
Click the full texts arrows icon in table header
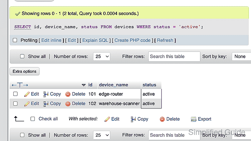point(20,85)
